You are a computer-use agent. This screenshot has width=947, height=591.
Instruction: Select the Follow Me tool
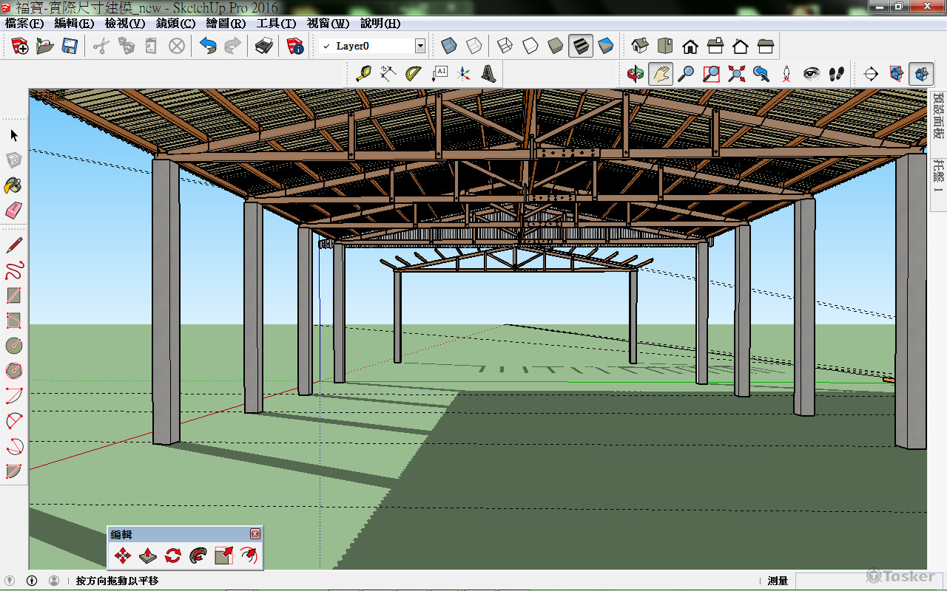[x=198, y=556]
